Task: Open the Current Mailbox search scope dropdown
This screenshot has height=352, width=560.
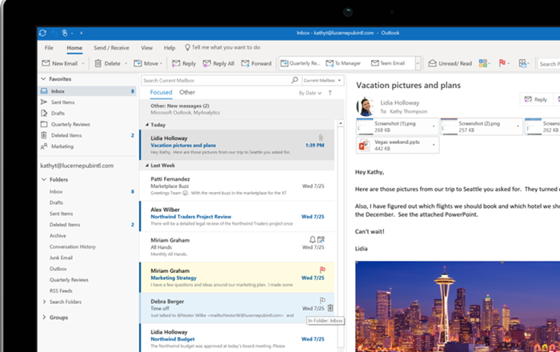Action: pyautogui.click(x=322, y=81)
